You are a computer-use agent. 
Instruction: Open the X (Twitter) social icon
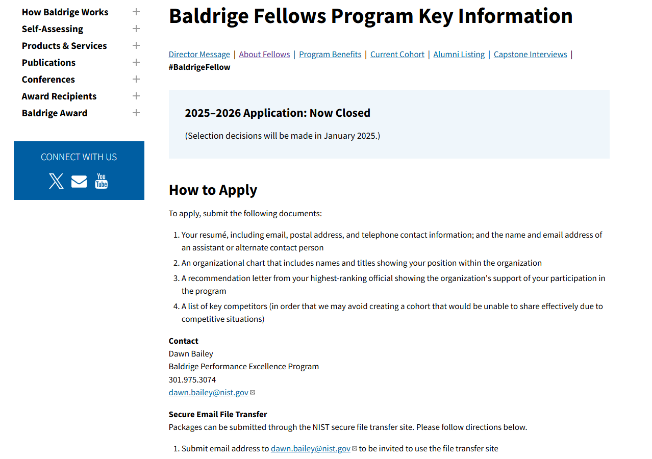pos(56,181)
